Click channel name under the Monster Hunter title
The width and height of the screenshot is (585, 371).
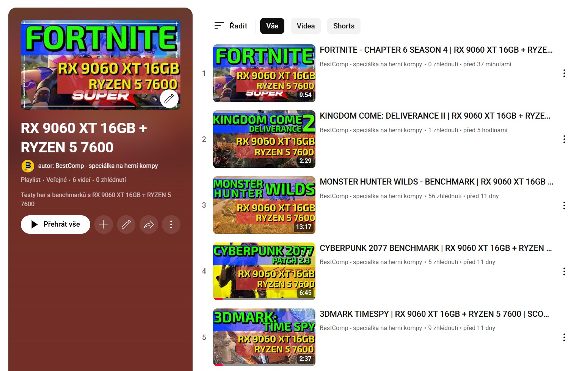coord(371,196)
